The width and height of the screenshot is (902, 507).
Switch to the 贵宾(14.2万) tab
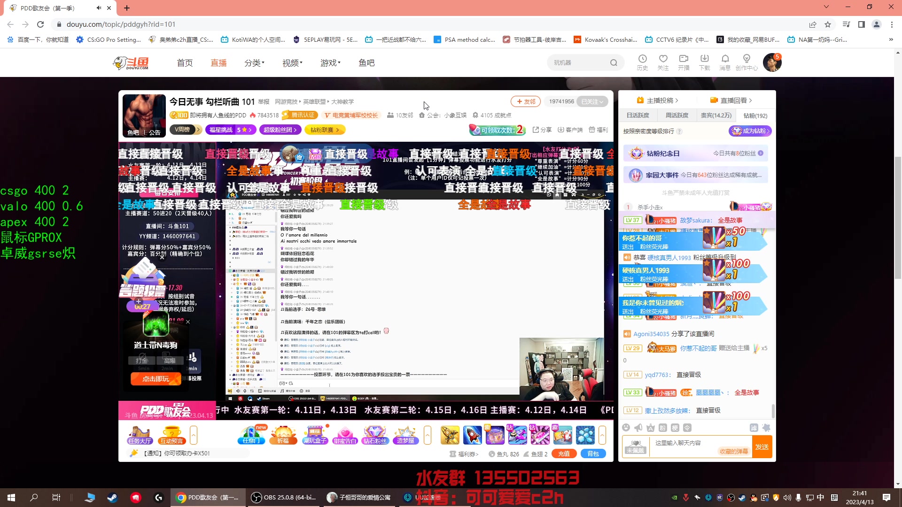(716, 115)
